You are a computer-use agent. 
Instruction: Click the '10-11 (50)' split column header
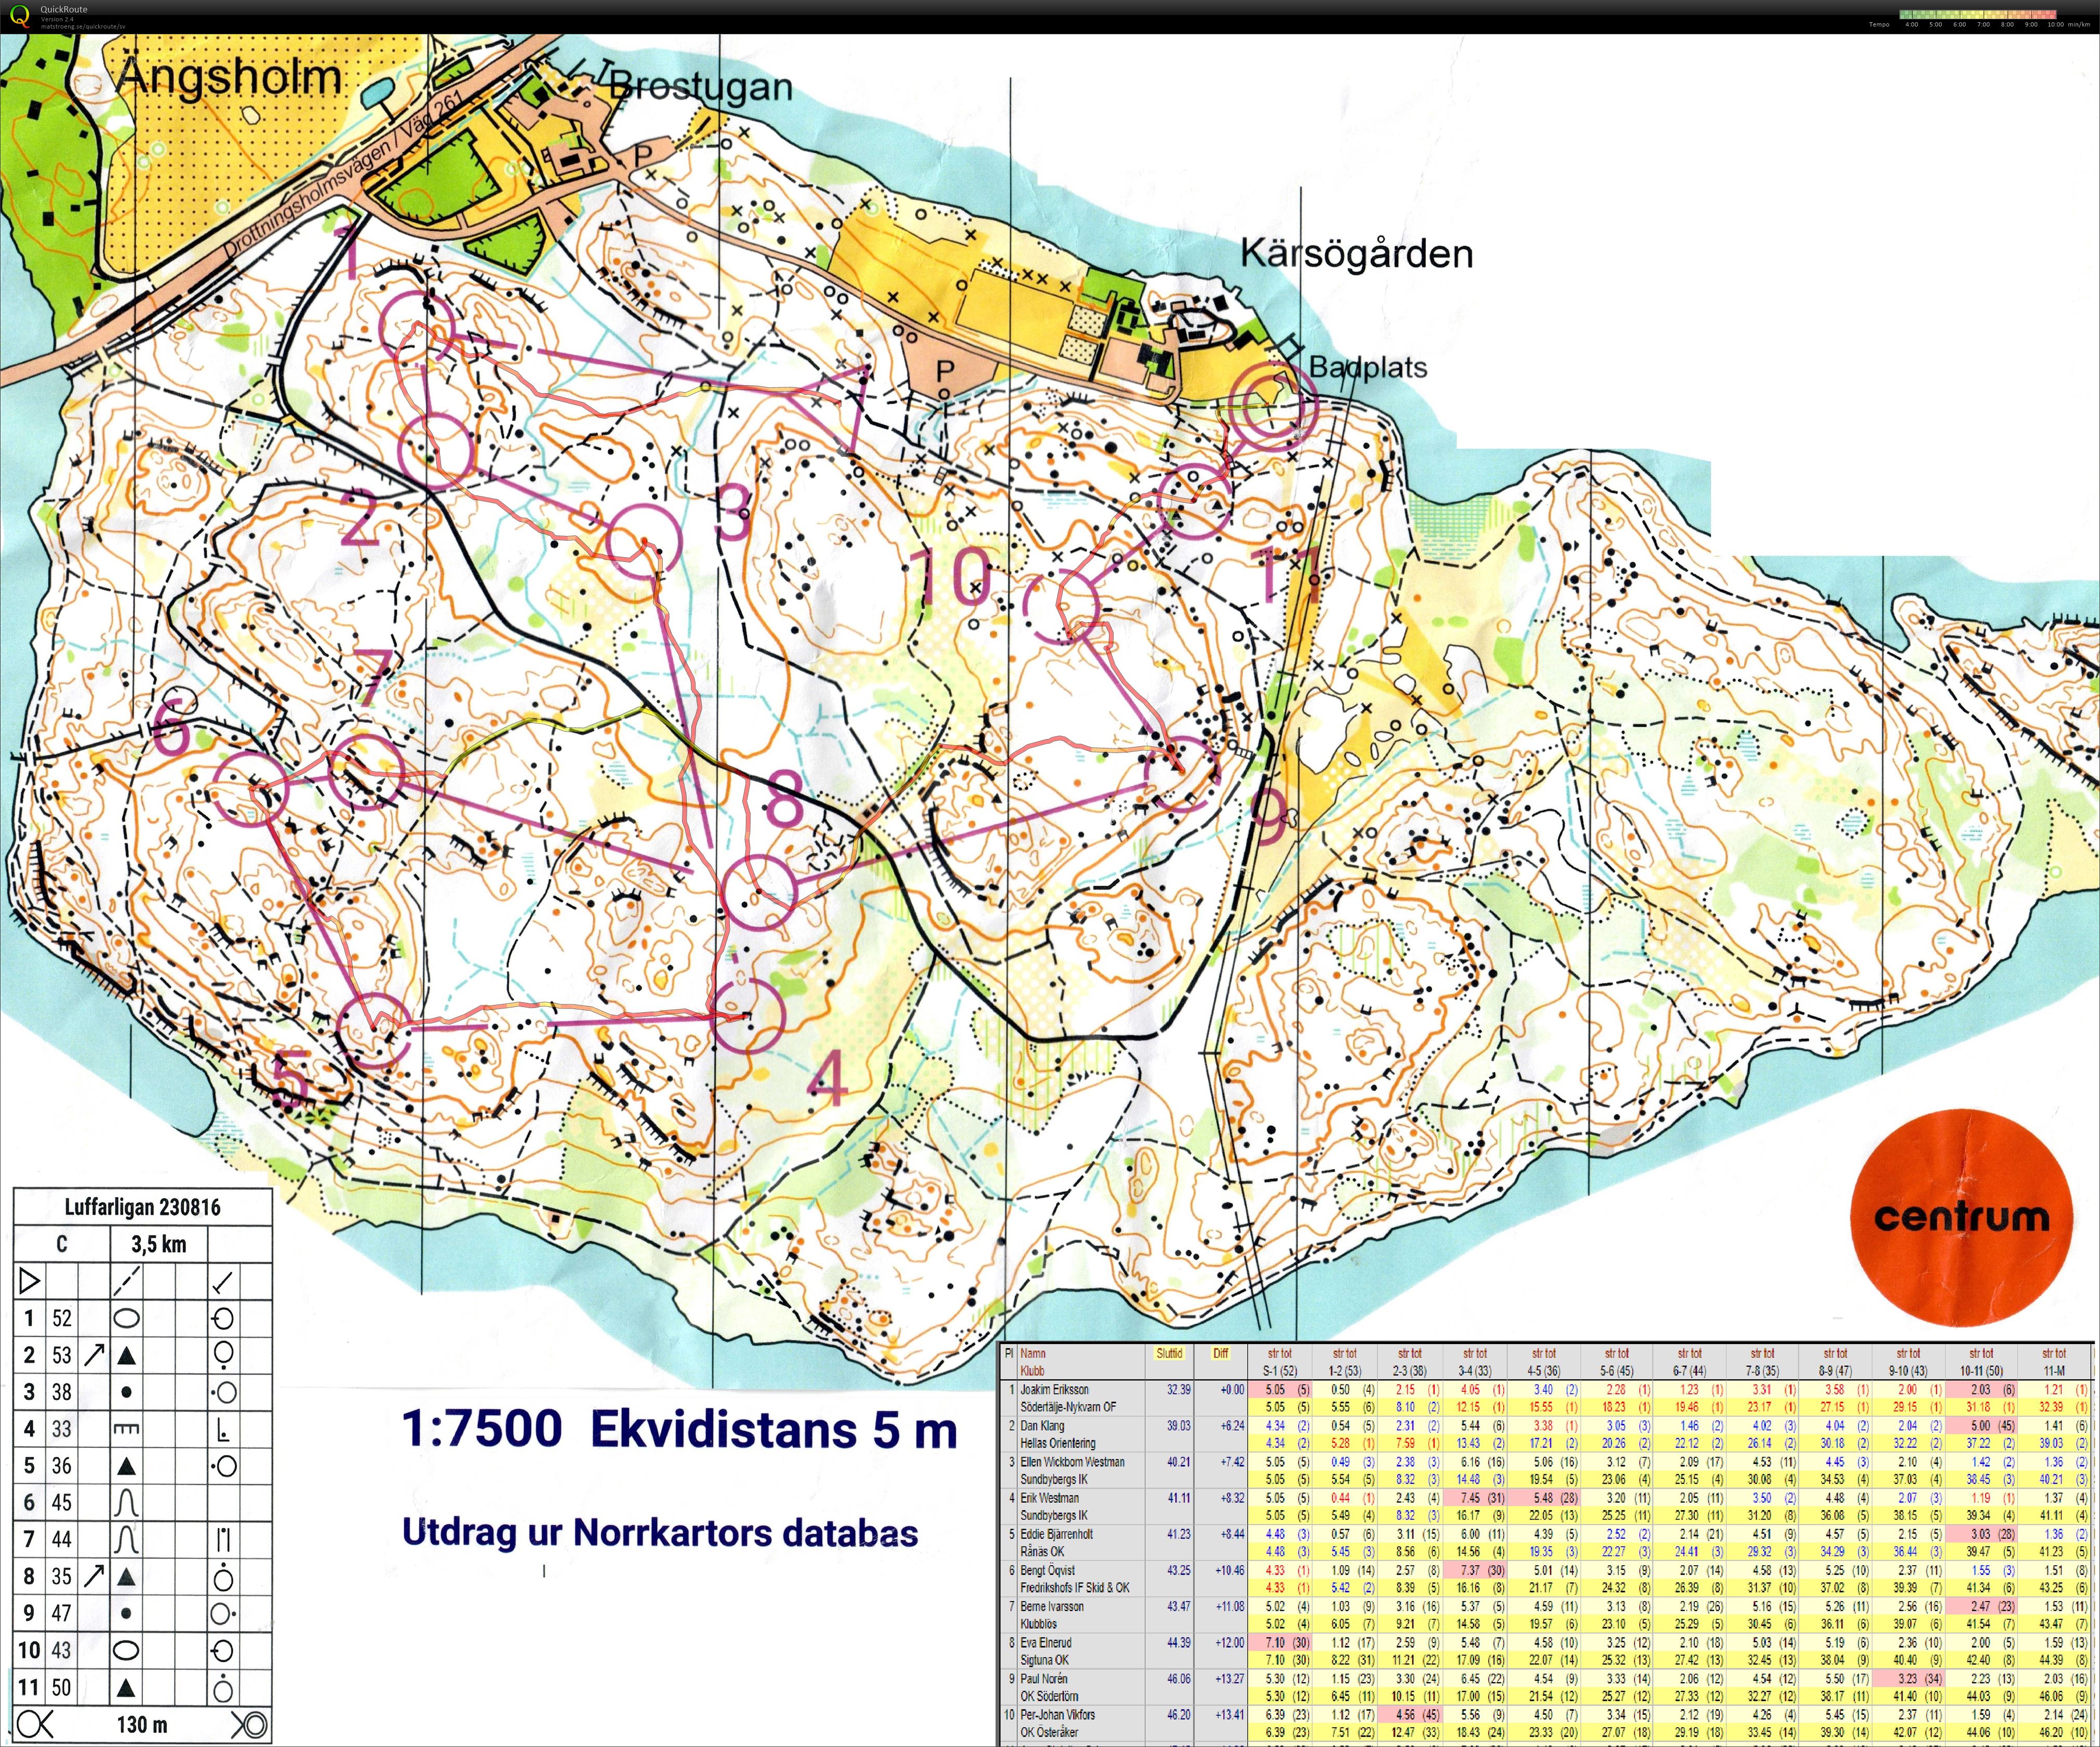1981,1371
